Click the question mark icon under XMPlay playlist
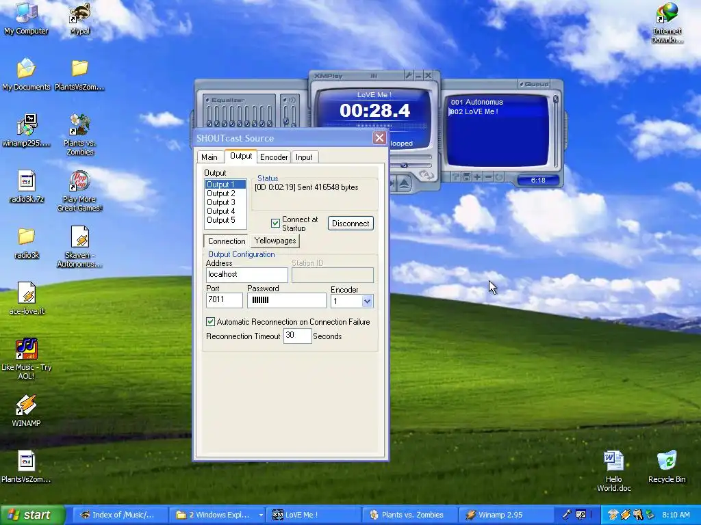The width and height of the screenshot is (701, 525). [455, 177]
